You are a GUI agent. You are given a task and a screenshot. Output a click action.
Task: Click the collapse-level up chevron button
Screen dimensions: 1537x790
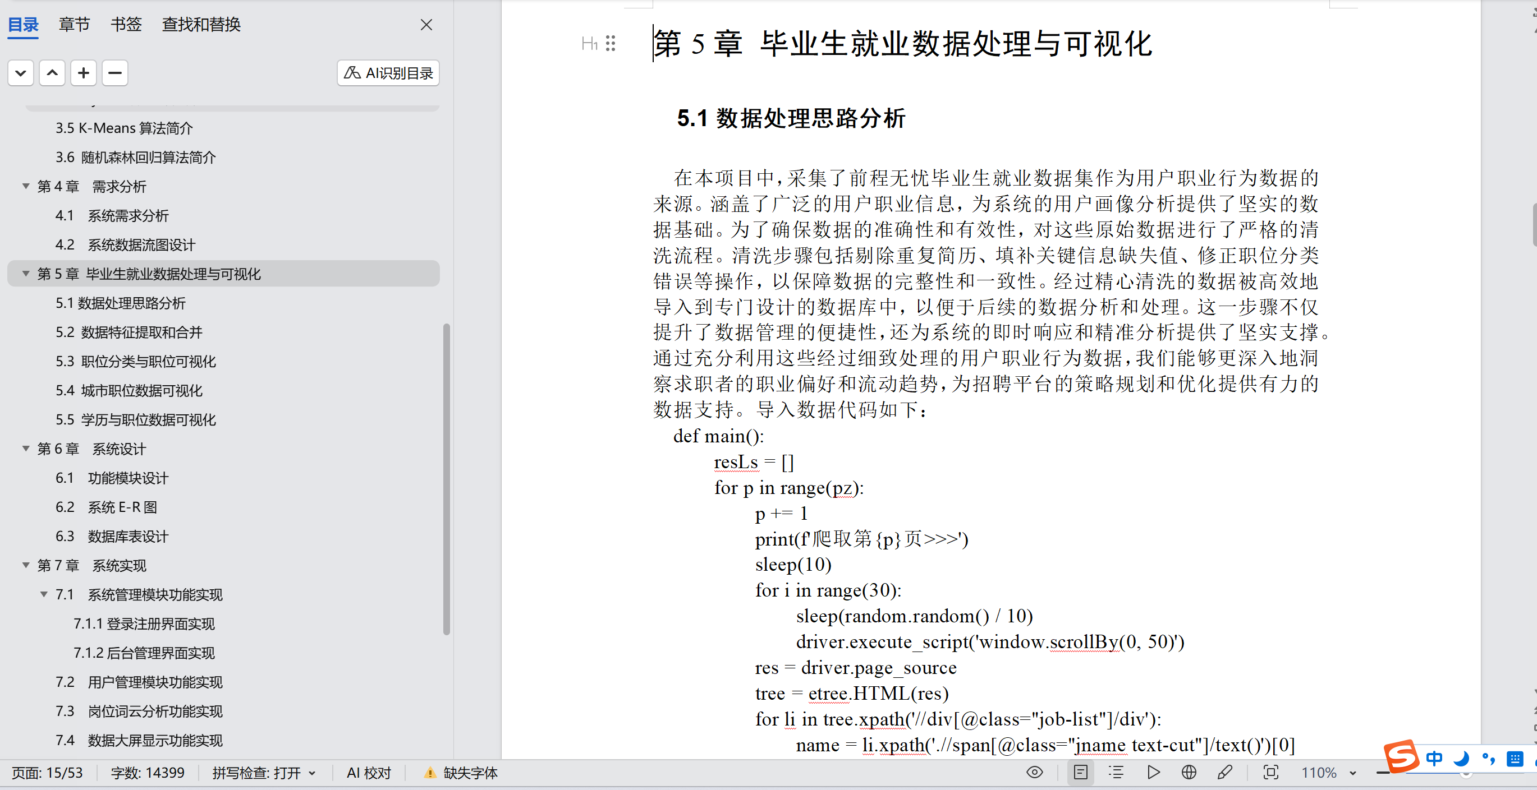[x=53, y=73]
